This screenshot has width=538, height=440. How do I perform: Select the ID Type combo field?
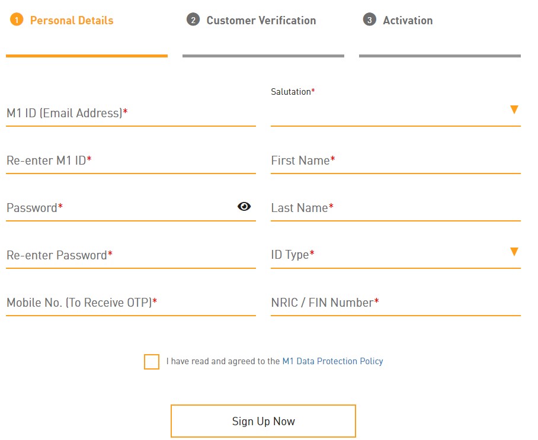coord(385,255)
